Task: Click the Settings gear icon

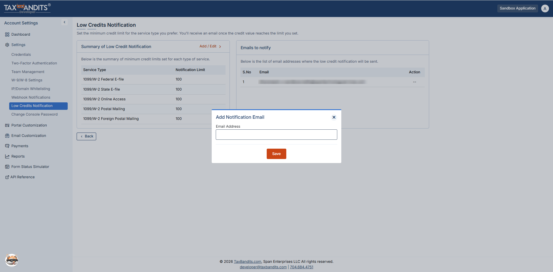Action: coord(7,45)
